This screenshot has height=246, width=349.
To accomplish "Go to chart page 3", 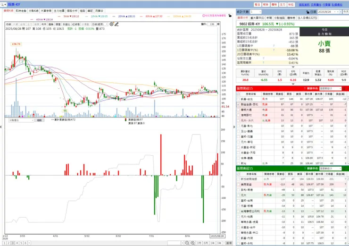I will point(13,243).
